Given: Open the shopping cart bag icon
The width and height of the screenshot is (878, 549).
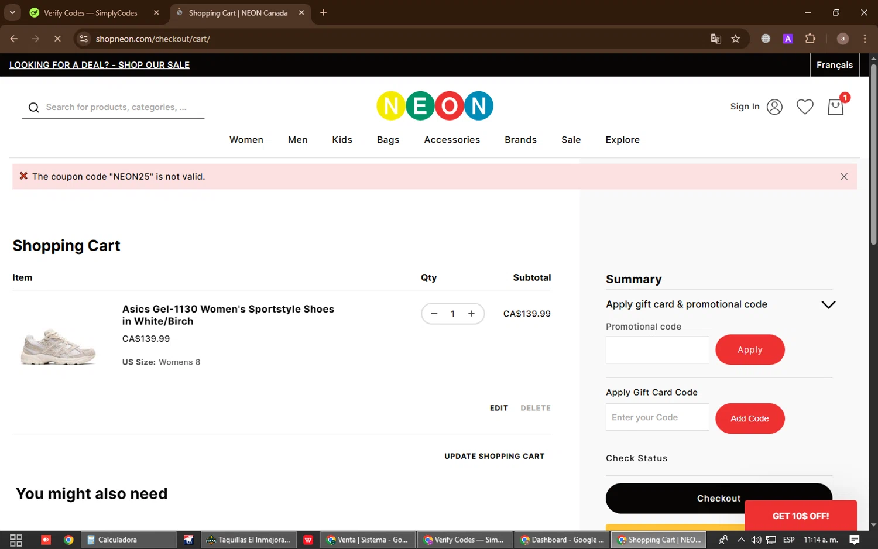Looking at the screenshot, I should coord(835,107).
